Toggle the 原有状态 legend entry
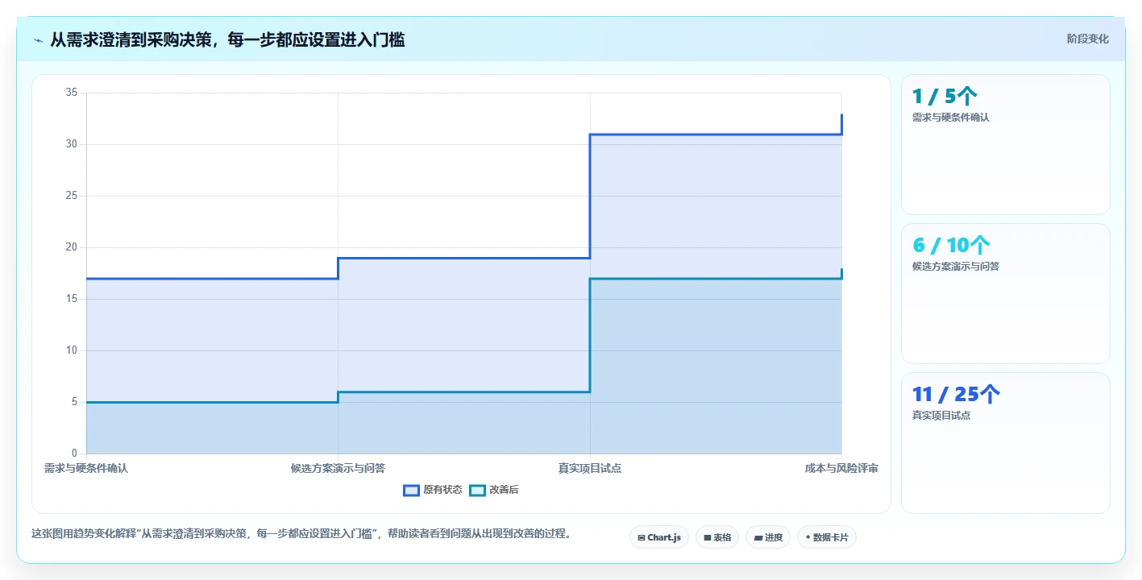The width and height of the screenshot is (1142, 580). pyautogui.click(x=433, y=490)
